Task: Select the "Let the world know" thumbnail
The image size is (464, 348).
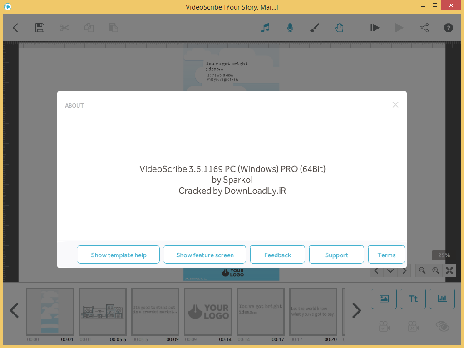Action: pyautogui.click(x=313, y=312)
